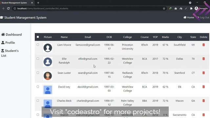Click the College column header
Image resolution: width=210 pixels, height=118 pixels.
128,37
